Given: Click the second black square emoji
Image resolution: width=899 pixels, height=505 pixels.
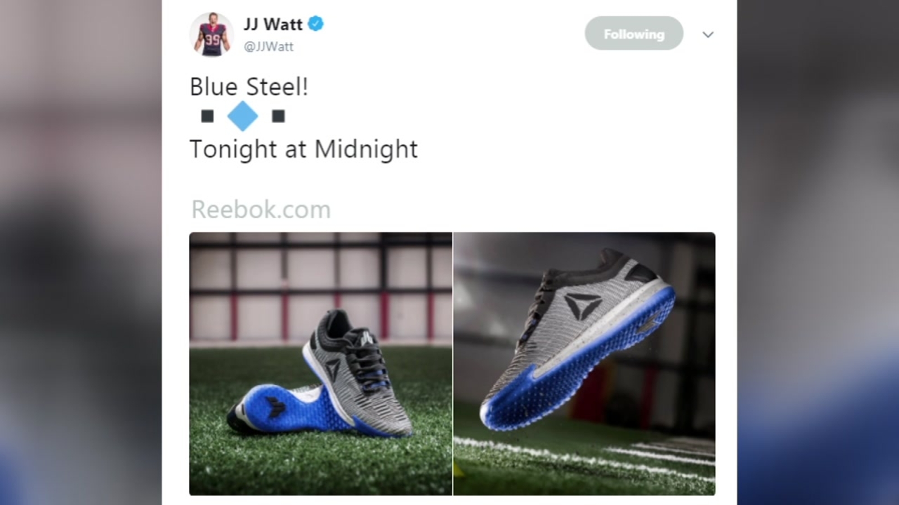Looking at the screenshot, I should pos(278,116).
